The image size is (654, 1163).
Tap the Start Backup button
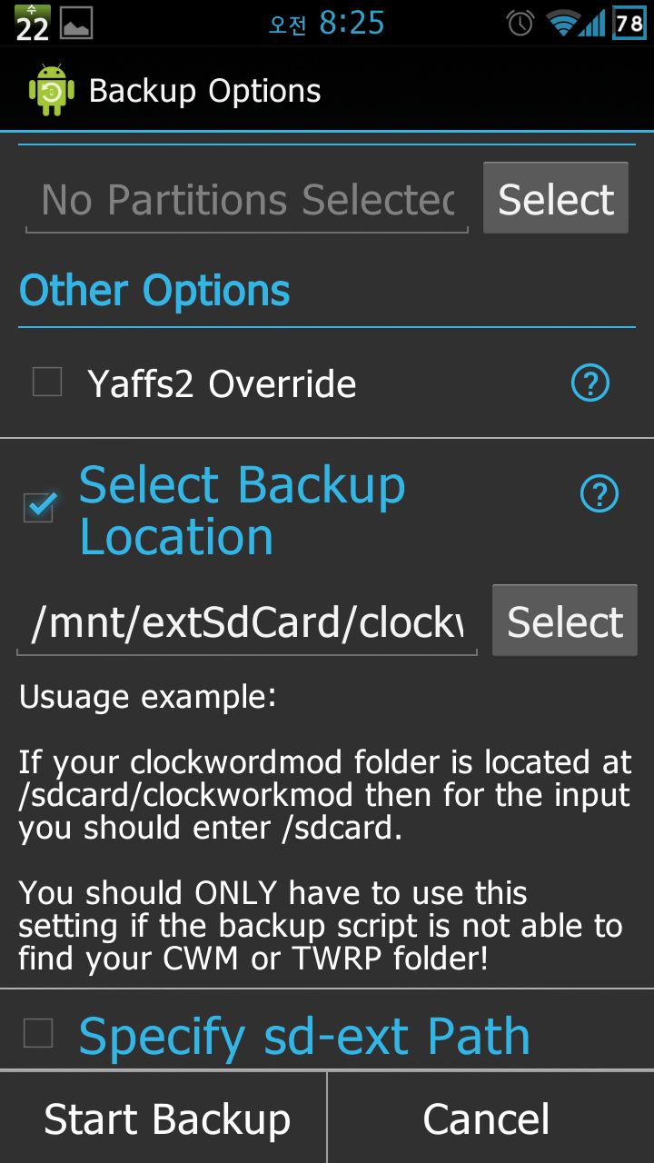[x=167, y=1118]
